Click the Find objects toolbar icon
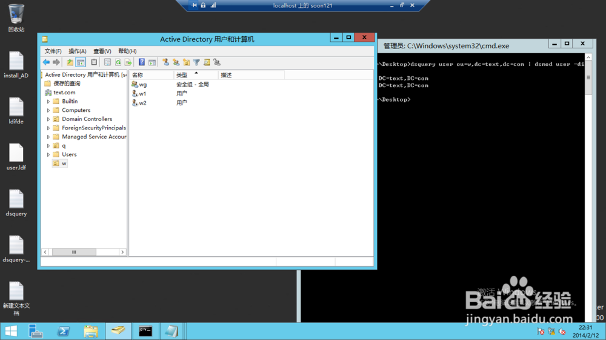This screenshot has height=340, width=606. tap(207, 62)
